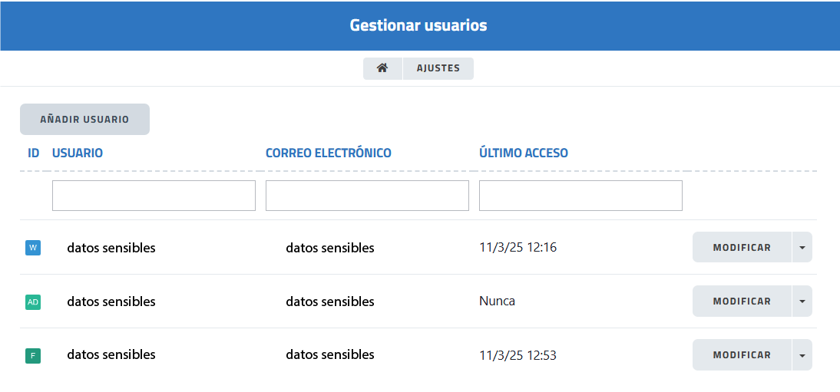
Task: Go to home via the house icon
Action: (382, 68)
